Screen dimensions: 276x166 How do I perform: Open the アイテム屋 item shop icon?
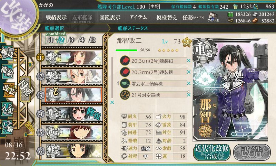click(213, 17)
